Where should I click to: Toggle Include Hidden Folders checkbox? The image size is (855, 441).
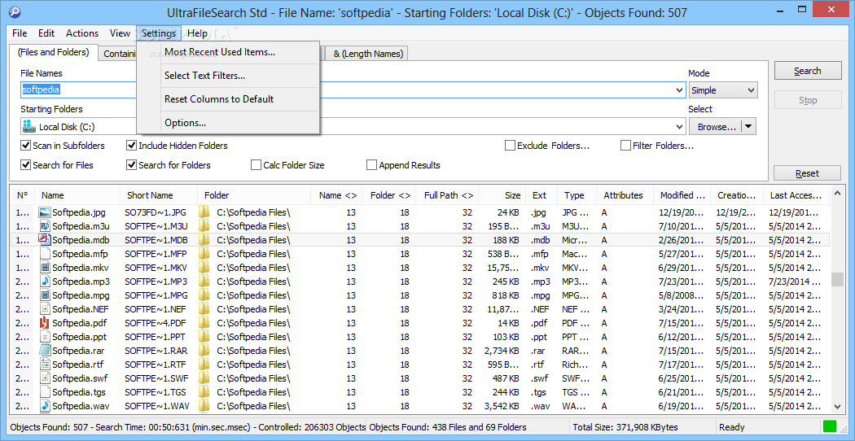[131, 146]
